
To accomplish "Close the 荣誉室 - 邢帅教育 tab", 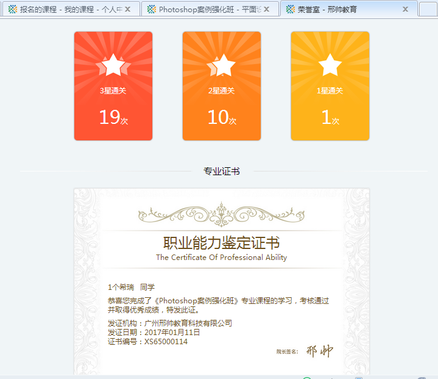I will pos(406,9).
